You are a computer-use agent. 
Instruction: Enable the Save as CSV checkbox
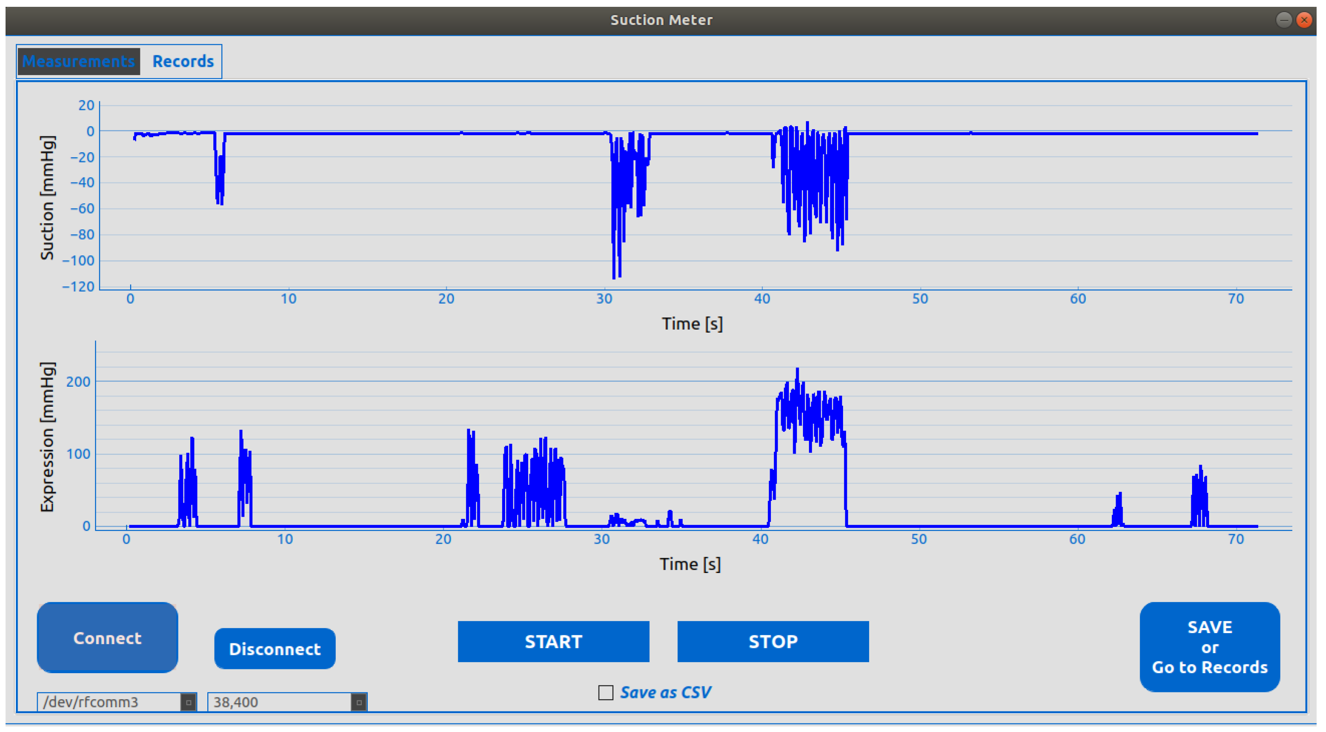click(605, 692)
